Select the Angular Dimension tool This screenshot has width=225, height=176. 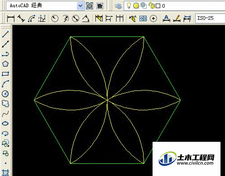tap(86, 18)
